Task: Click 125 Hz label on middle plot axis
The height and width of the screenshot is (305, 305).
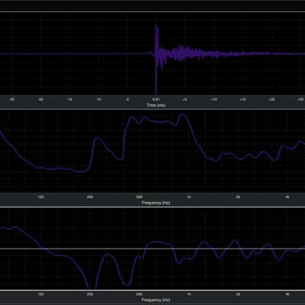Action: pyautogui.click(x=40, y=197)
